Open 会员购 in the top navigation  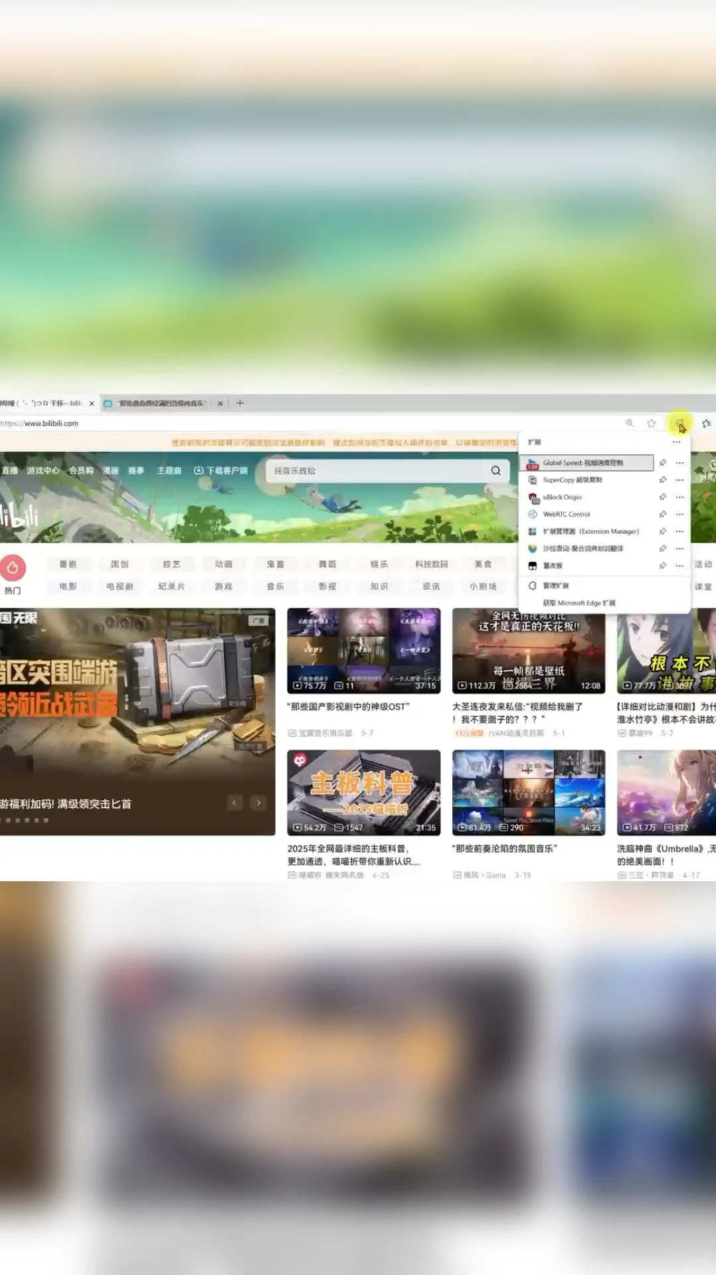click(81, 470)
